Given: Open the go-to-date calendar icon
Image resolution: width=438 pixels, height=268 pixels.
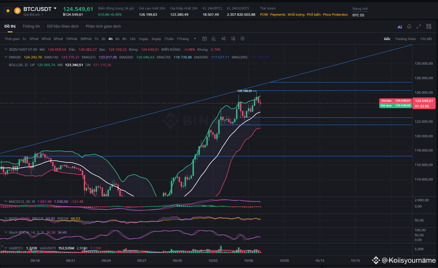Looking at the screenshot, I should tap(205, 39).
